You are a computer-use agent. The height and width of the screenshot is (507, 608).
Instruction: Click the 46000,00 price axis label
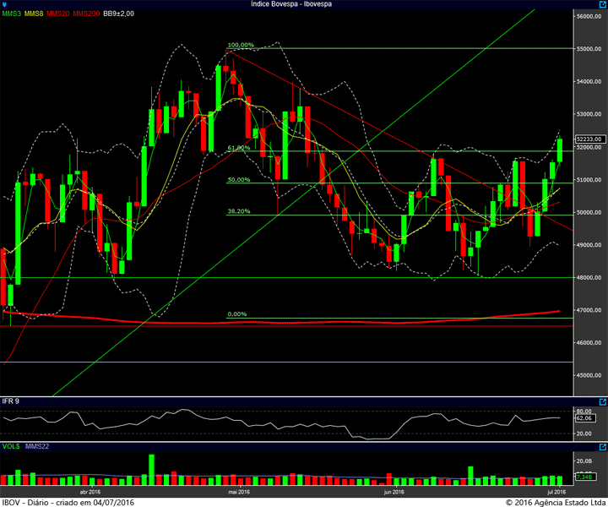[x=589, y=342]
